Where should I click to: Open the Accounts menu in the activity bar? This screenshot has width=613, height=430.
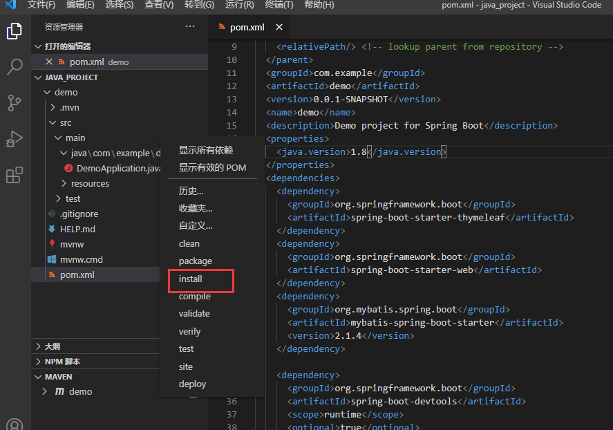tap(15, 424)
